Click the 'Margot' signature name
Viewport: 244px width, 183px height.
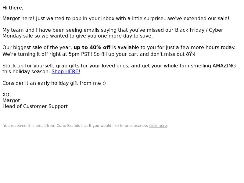click(11, 101)
